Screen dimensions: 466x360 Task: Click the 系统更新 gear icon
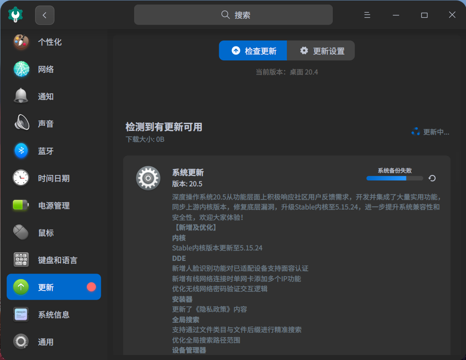point(149,178)
